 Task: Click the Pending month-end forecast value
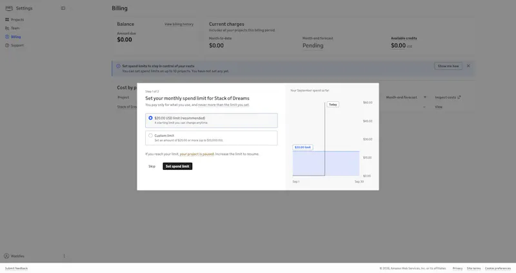tap(313, 45)
